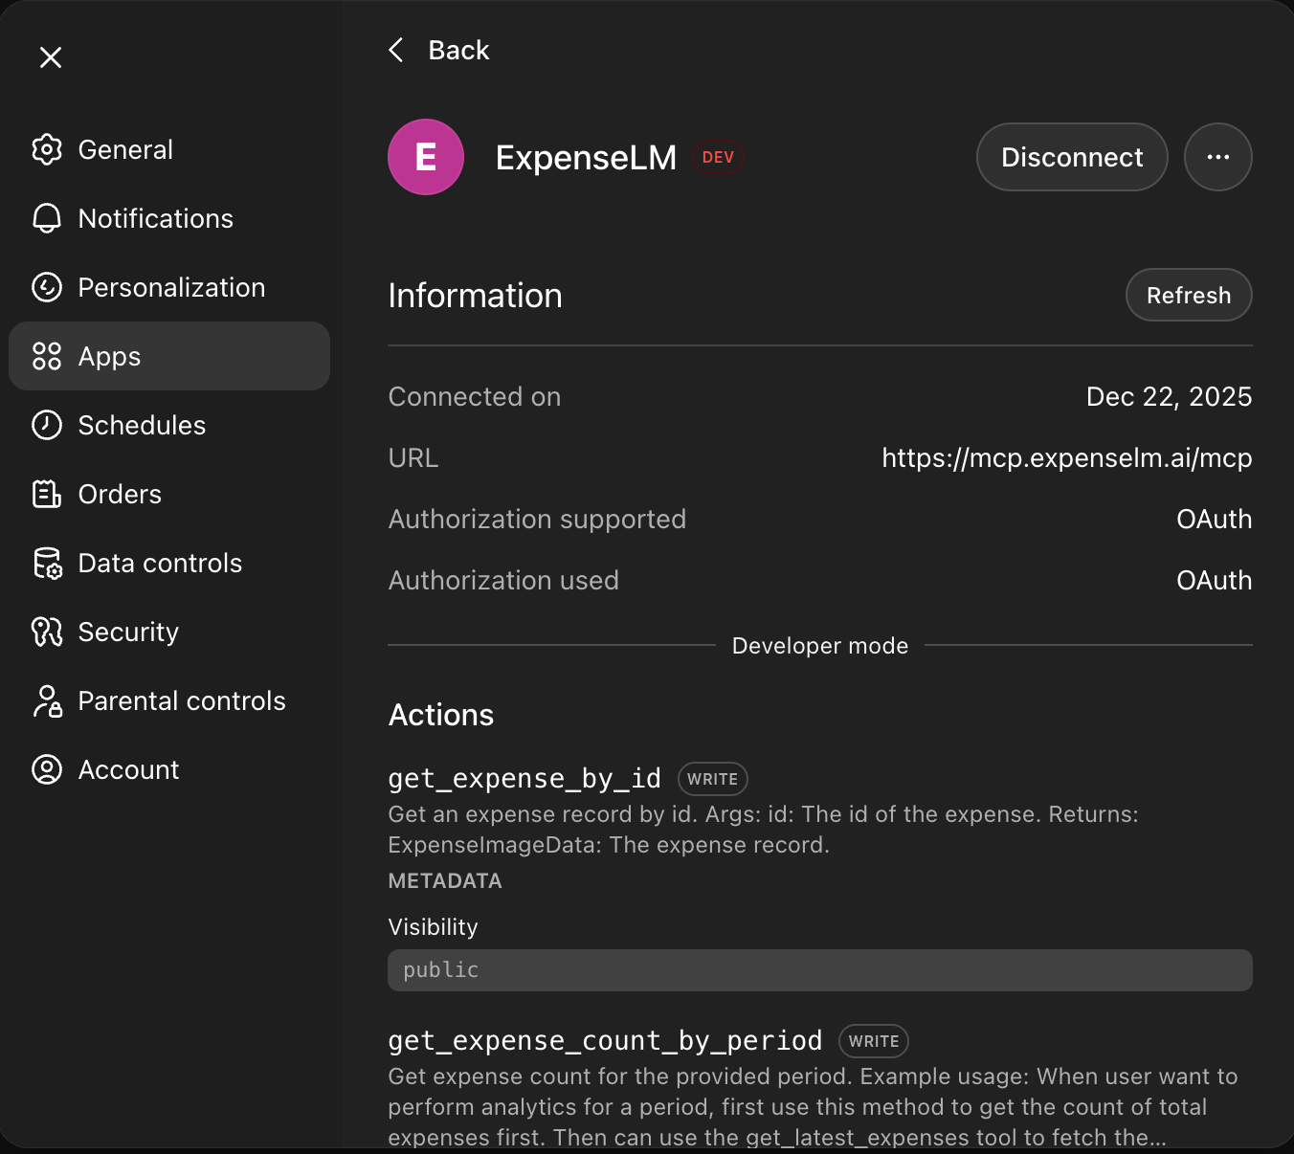This screenshot has height=1154, width=1294.
Task: Close the settings dialog with the X
Action: point(51,57)
